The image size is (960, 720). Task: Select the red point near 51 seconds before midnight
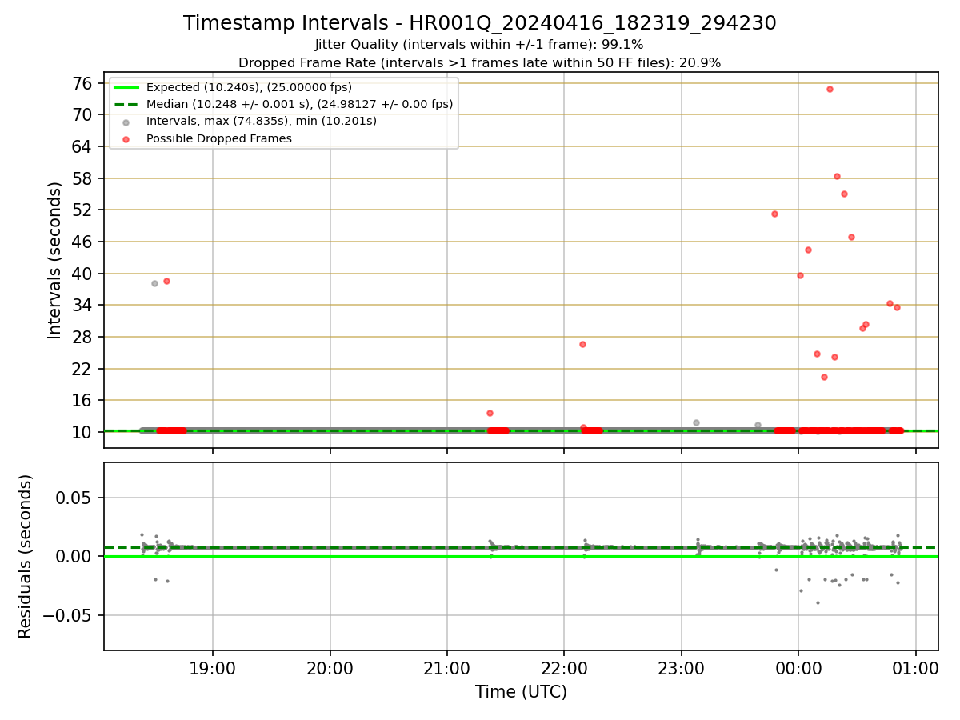coord(774,214)
